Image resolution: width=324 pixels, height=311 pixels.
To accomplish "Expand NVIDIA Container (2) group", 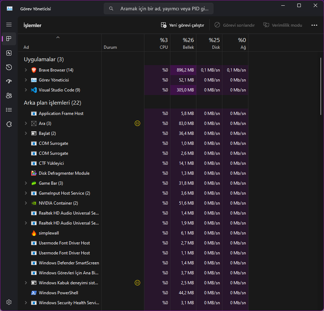I will coord(26,203).
